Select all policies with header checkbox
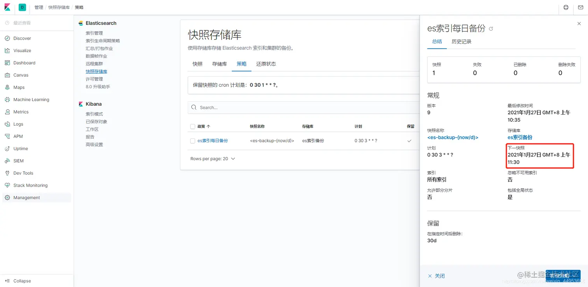 (192, 126)
